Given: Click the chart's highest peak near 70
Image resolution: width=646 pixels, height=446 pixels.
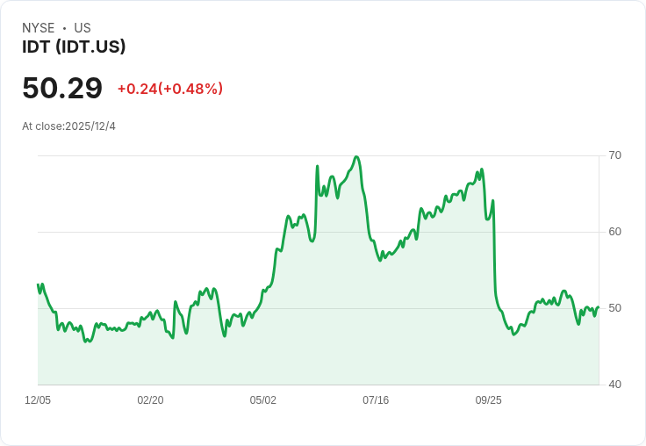Looking at the screenshot, I should (x=356, y=157).
